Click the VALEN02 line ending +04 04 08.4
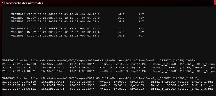The height and width of the screenshot is (96, 216). [77, 22]
